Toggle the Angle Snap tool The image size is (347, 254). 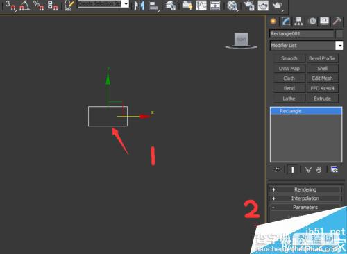pyautogui.click(x=25, y=6)
